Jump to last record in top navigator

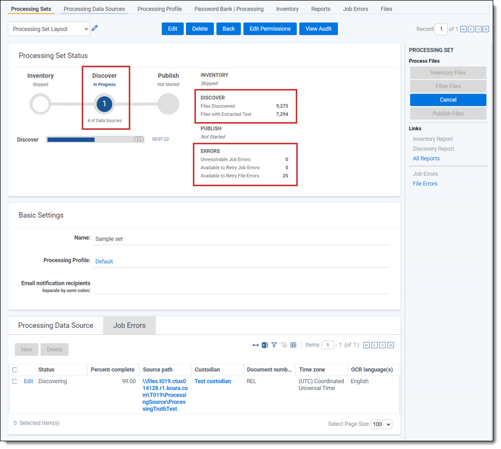click(x=486, y=29)
